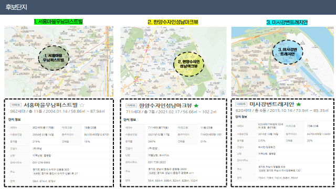Select the yellow circle marker on second map
The width and height of the screenshot is (336, 189).
click(x=188, y=64)
